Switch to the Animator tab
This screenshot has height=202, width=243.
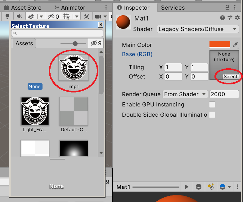tap(70, 7)
